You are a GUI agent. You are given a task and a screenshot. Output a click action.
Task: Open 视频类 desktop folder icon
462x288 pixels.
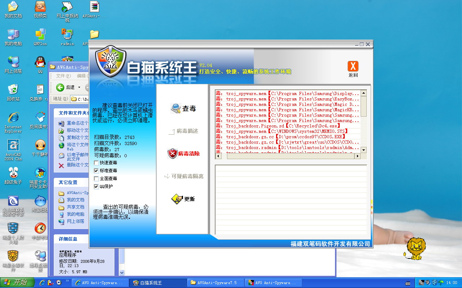coord(40,10)
